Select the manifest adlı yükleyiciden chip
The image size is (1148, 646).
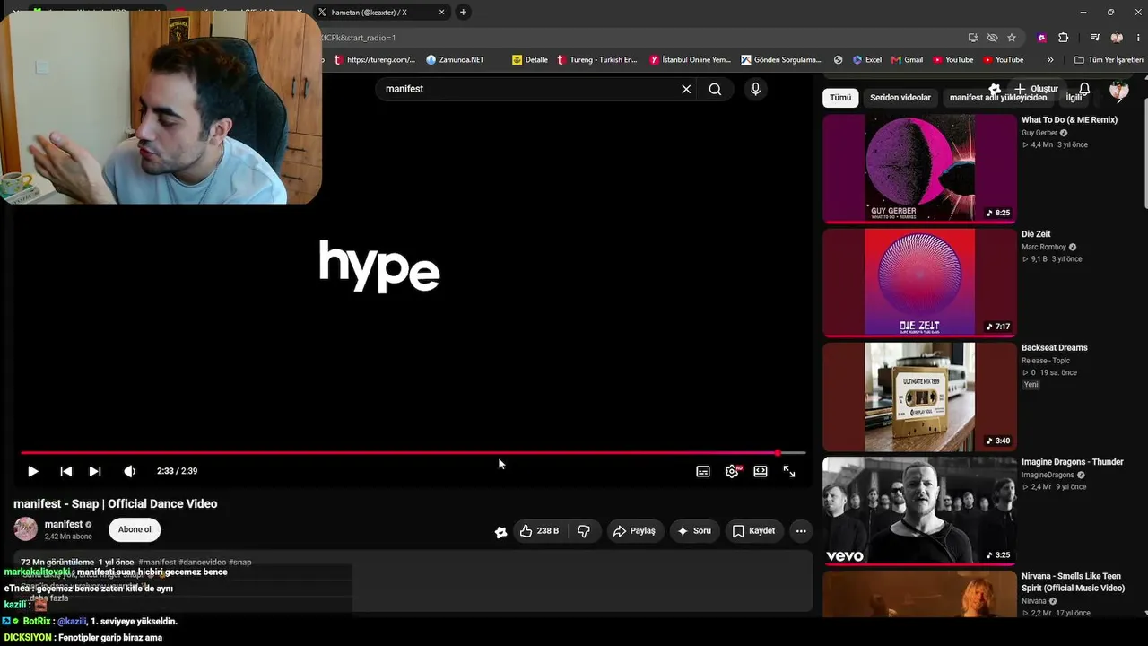998,98
